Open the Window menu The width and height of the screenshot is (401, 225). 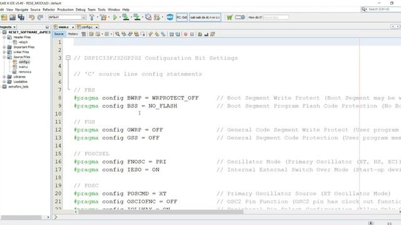coord(114,9)
